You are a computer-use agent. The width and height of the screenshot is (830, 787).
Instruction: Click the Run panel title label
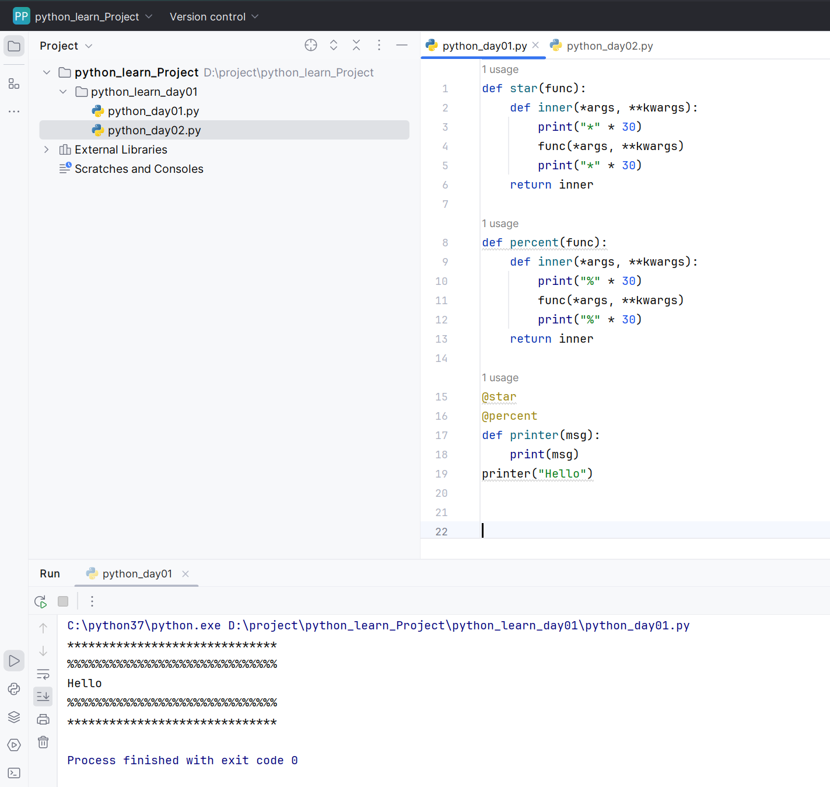(50, 574)
